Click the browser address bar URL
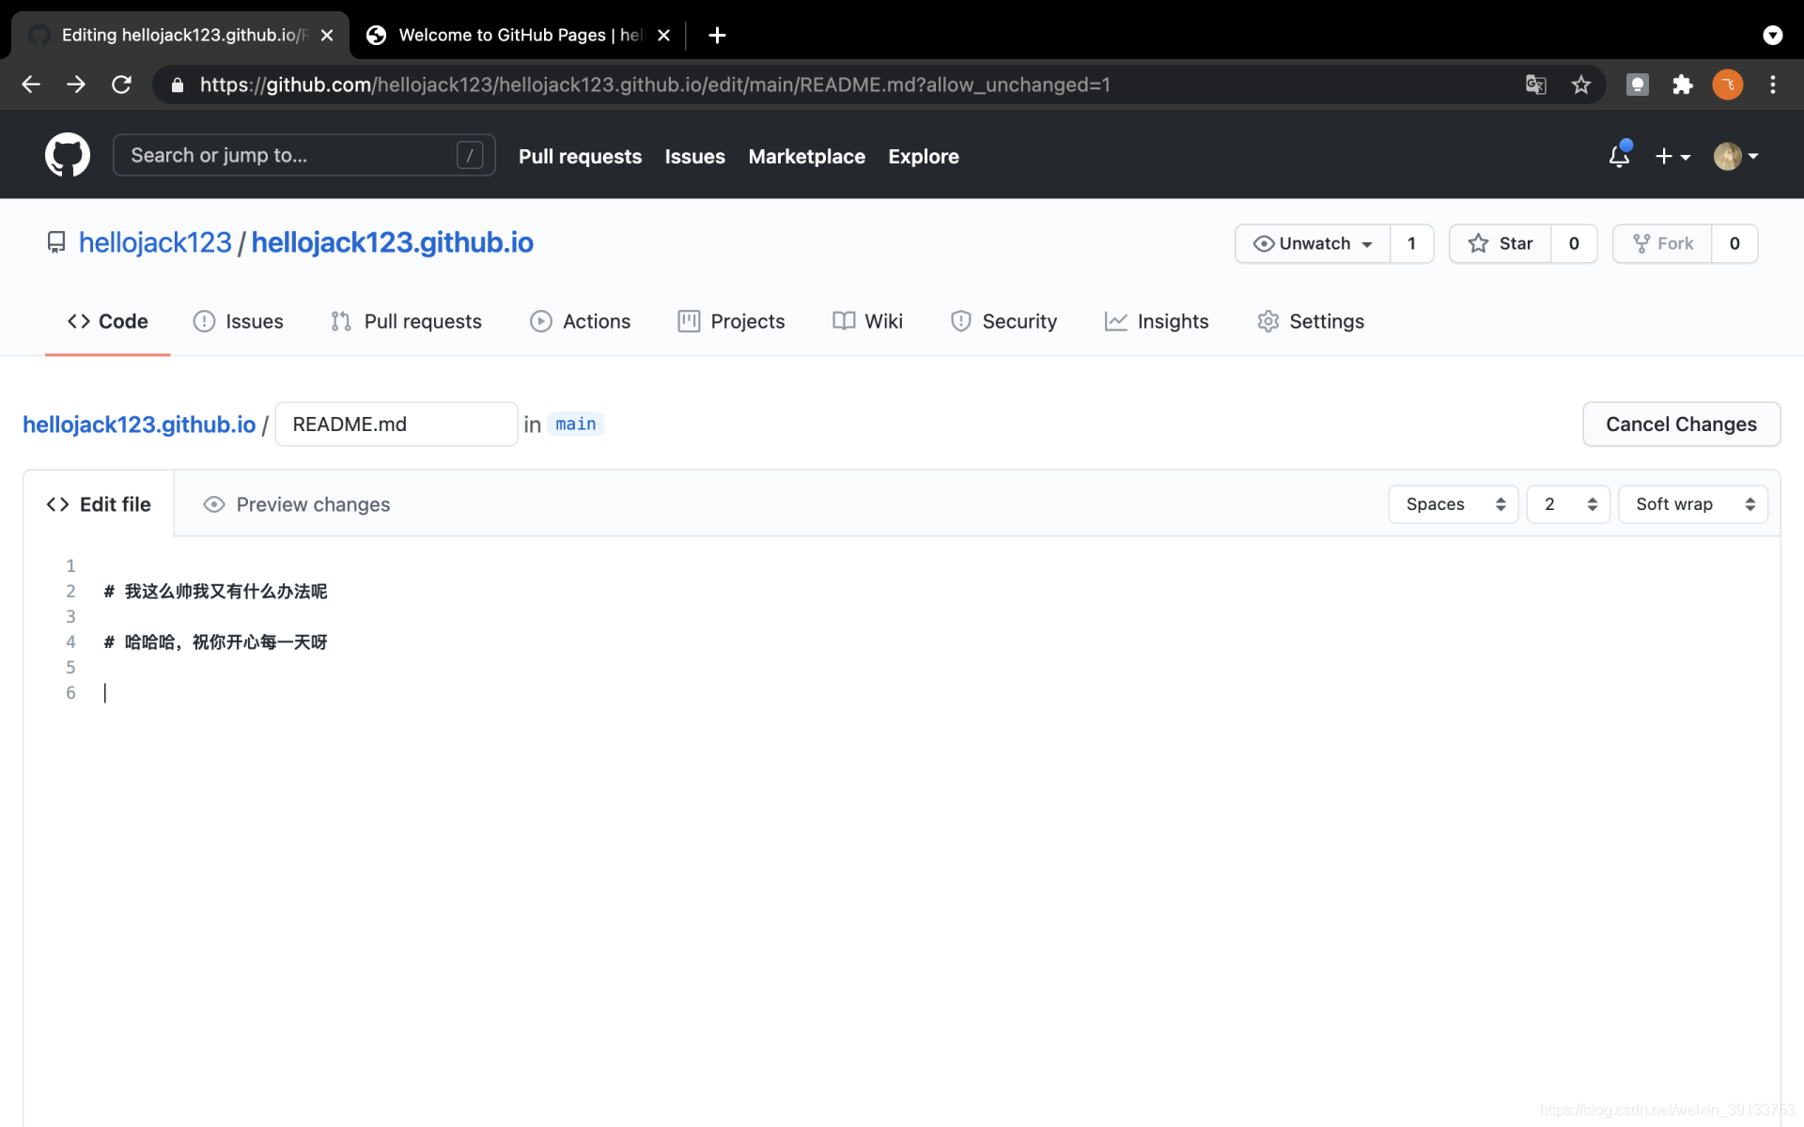 [655, 85]
